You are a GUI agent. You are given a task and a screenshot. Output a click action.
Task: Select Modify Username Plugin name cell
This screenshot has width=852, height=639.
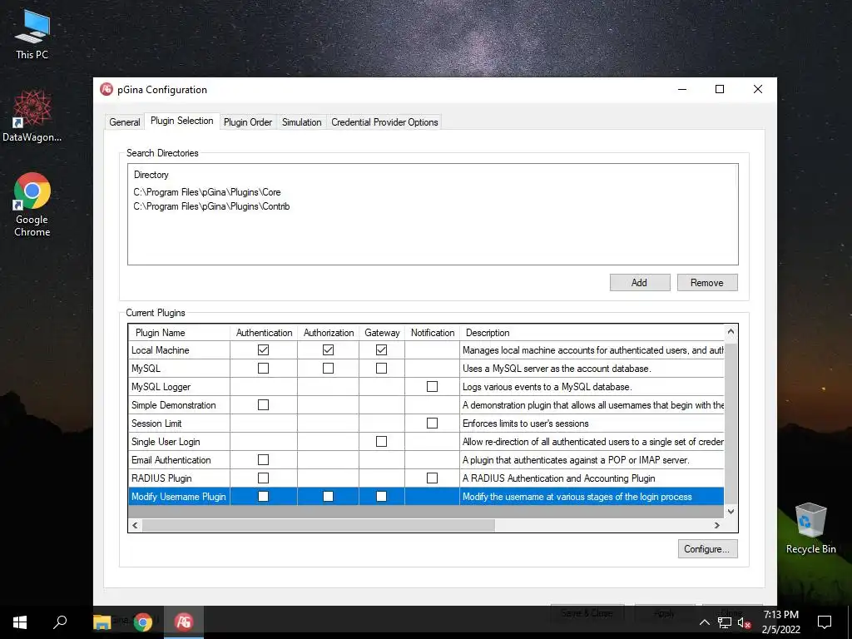pos(180,497)
